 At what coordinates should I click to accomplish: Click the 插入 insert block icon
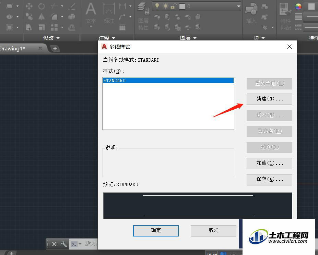pyautogui.click(x=251, y=9)
